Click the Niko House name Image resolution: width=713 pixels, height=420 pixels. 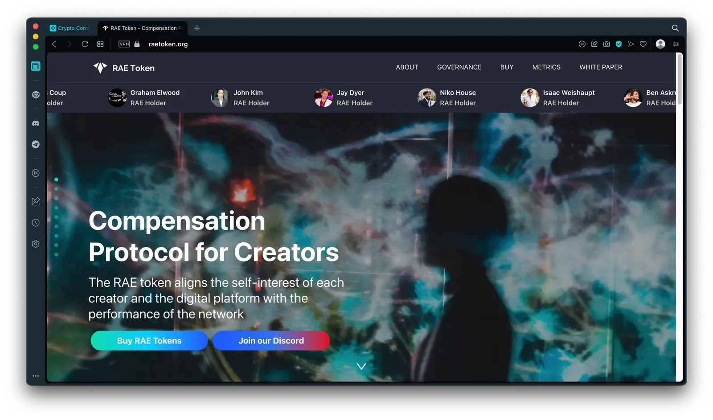click(x=458, y=93)
